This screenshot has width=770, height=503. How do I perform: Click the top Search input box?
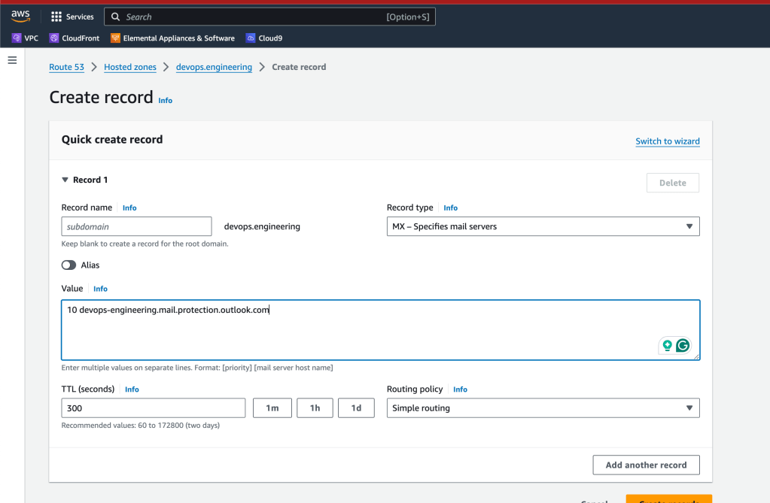tap(269, 17)
